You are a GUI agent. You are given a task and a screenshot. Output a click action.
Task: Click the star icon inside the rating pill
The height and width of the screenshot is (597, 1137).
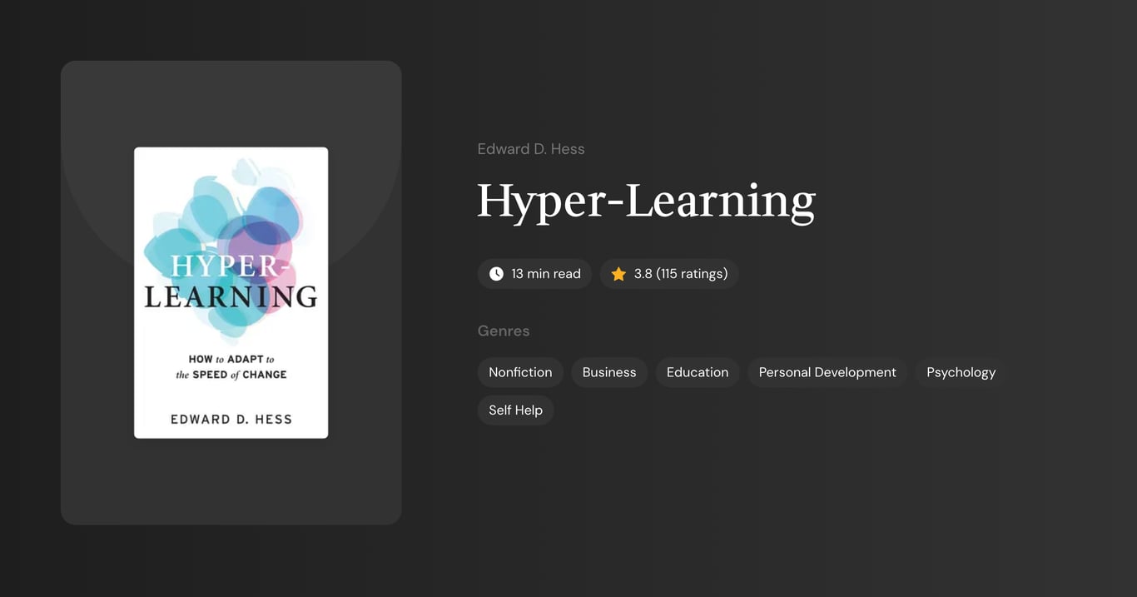click(x=618, y=273)
